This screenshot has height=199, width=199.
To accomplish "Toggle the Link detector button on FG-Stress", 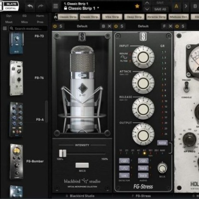I will 124,176.
